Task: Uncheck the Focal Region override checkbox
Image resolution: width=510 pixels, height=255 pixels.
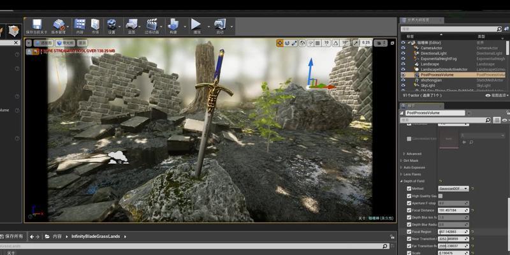Action: pyautogui.click(x=409, y=232)
